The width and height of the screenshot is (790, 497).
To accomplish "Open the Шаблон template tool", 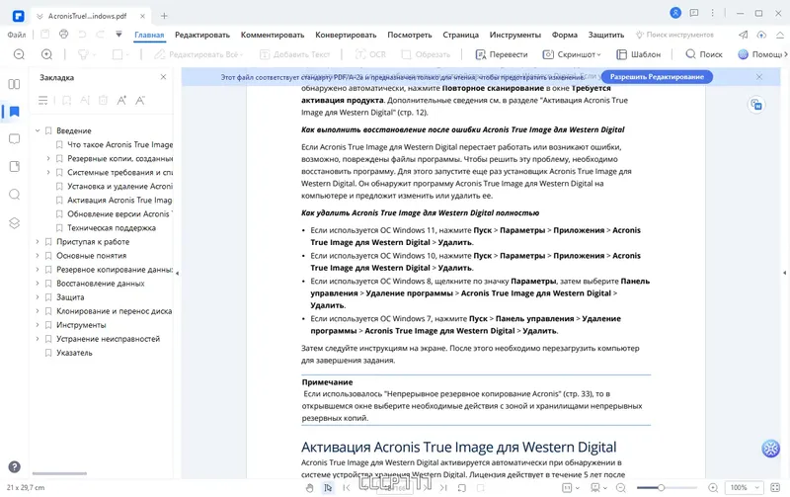I will pyautogui.click(x=637, y=54).
